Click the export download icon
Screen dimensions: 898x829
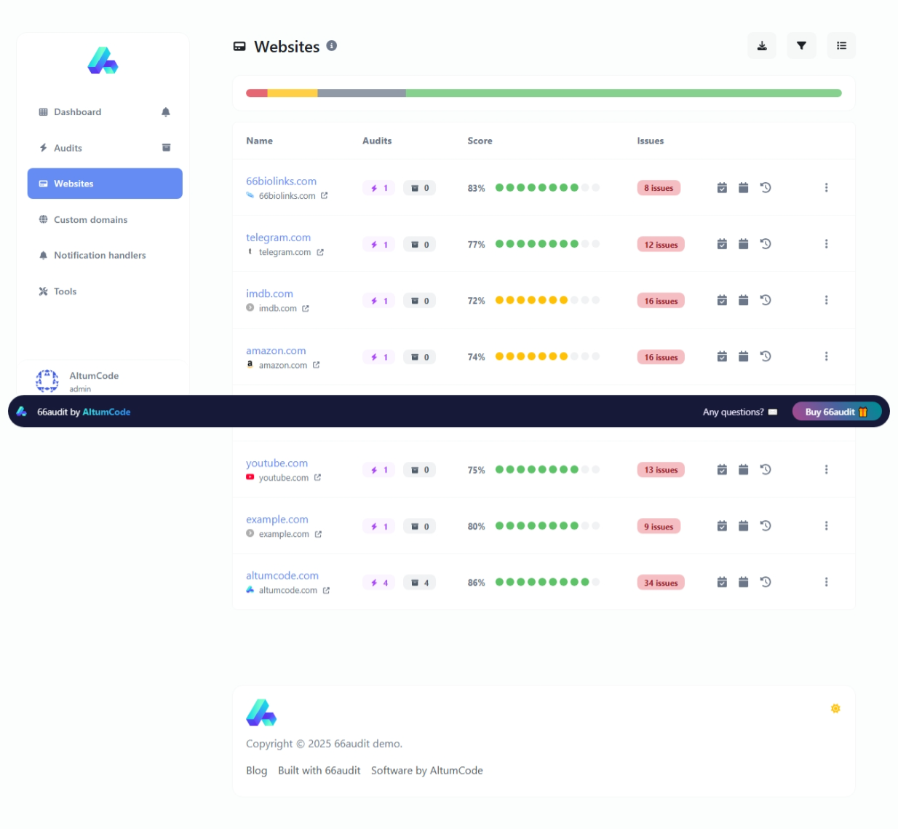pyautogui.click(x=761, y=46)
